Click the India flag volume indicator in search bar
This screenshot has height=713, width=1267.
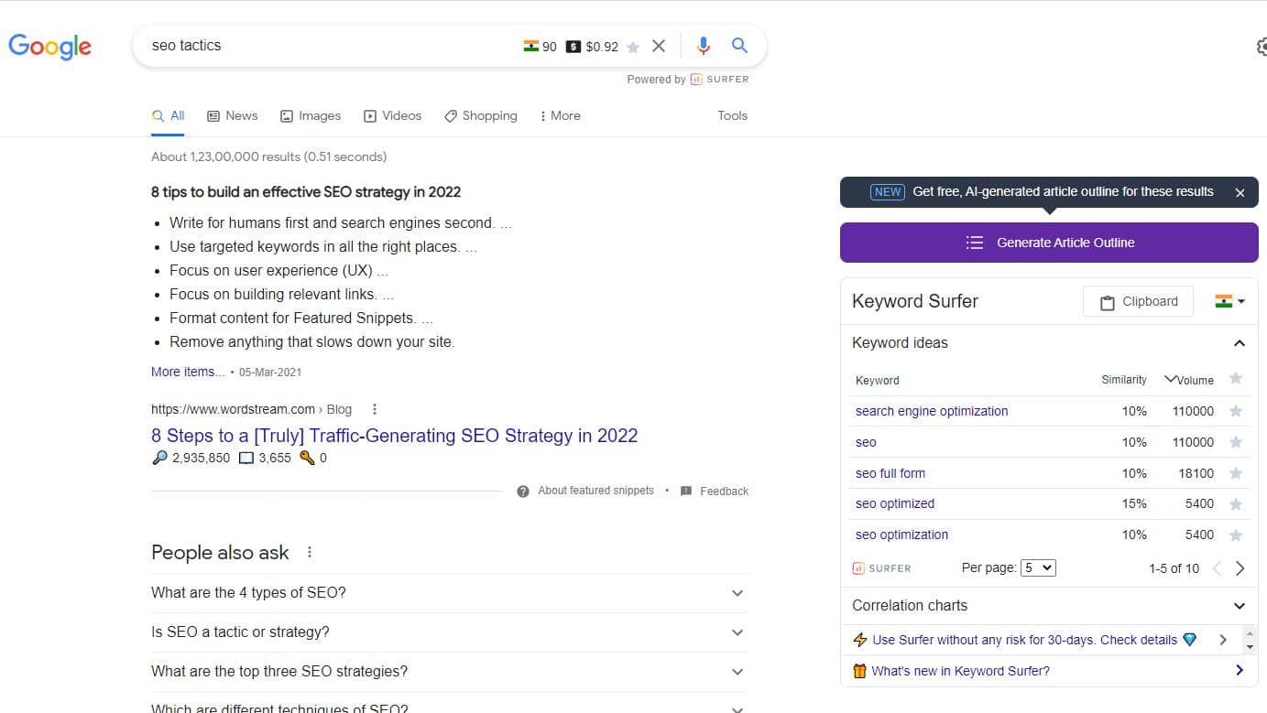coord(530,46)
